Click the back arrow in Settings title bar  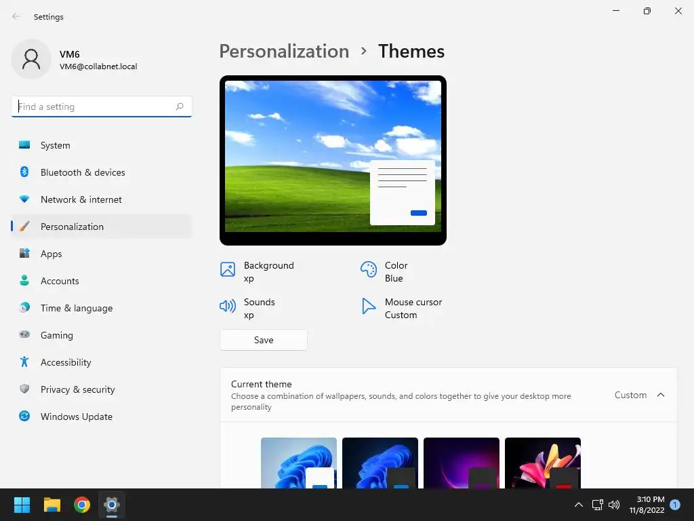click(x=16, y=16)
